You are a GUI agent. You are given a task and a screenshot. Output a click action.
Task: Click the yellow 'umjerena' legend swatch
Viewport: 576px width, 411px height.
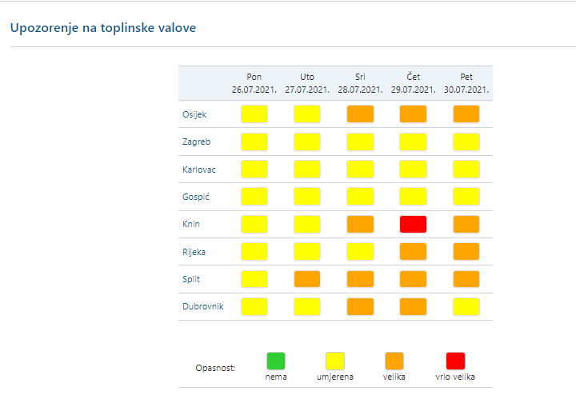point(335,361)
